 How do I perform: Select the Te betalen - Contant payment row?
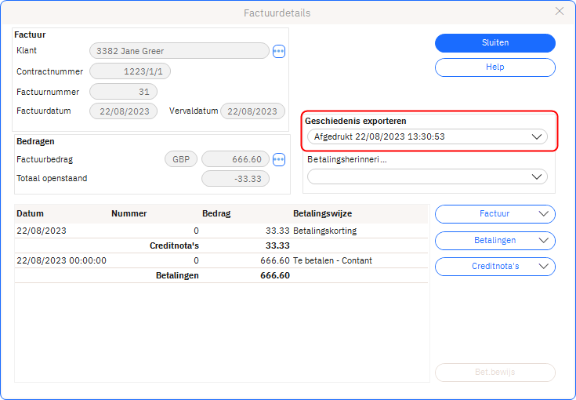pos(221,260)
